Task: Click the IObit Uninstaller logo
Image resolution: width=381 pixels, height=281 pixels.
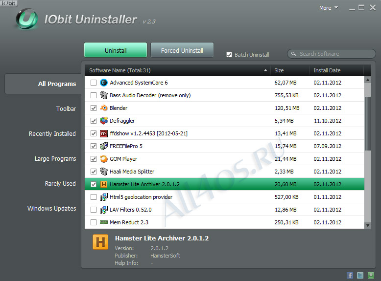Action: point(27,19)
